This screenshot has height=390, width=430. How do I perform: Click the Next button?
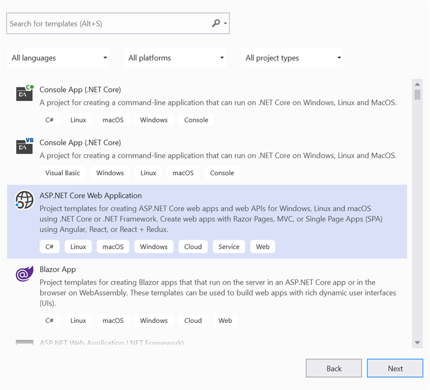tap(395, 368)
